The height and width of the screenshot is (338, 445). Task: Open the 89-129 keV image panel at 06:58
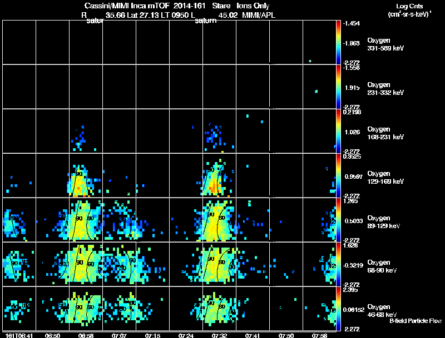86,220
